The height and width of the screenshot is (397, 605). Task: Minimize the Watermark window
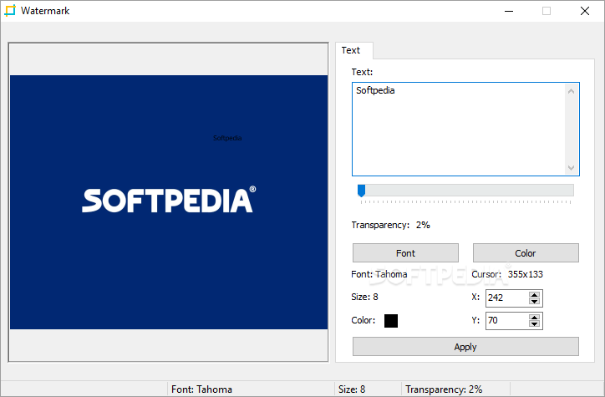click(509, 11)
